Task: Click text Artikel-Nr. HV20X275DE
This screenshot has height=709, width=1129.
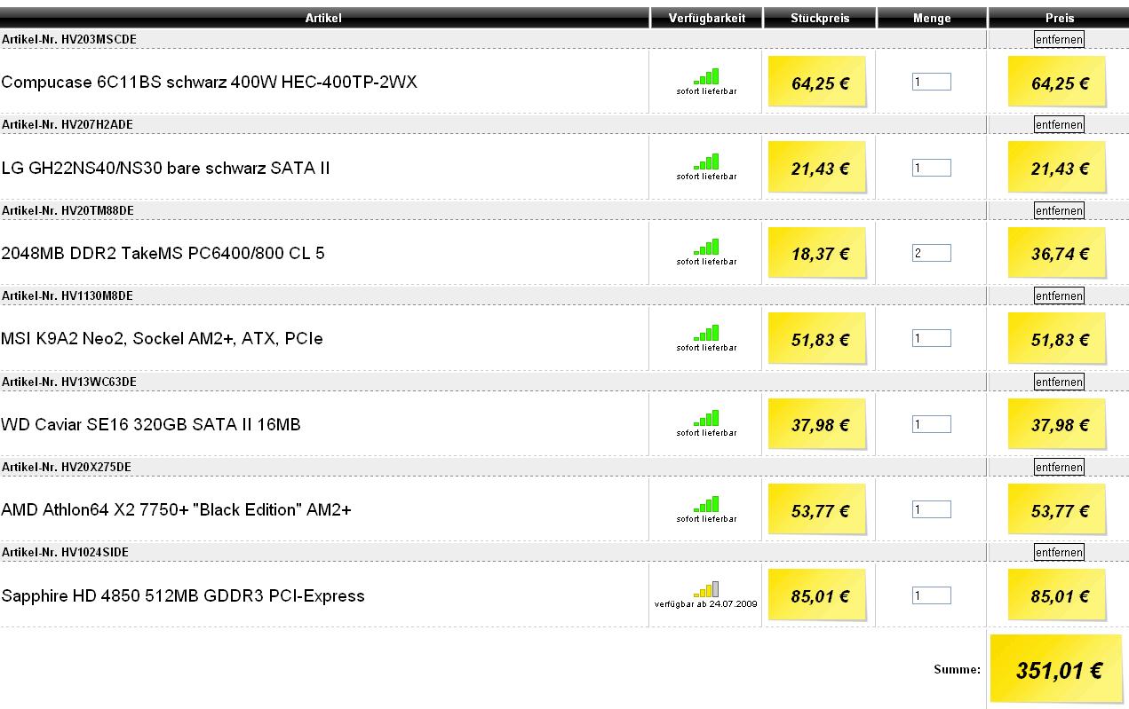Action: pos(68,467)
